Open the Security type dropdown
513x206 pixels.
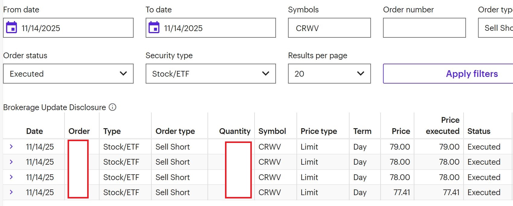point(211,74)
